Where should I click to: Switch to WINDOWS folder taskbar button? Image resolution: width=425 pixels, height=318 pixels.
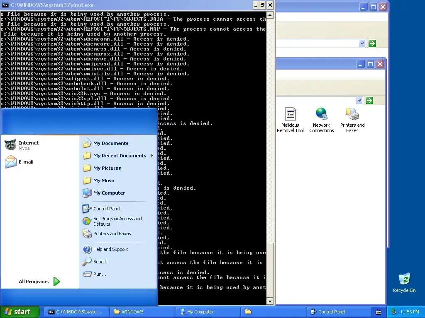[x=142, y=312]
